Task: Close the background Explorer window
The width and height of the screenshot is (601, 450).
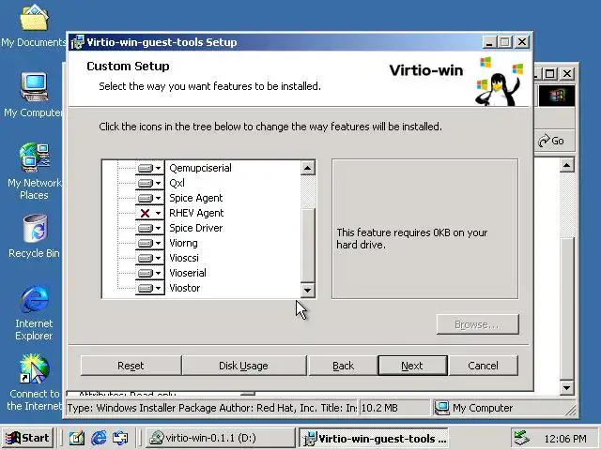Action: coord(567,73)
